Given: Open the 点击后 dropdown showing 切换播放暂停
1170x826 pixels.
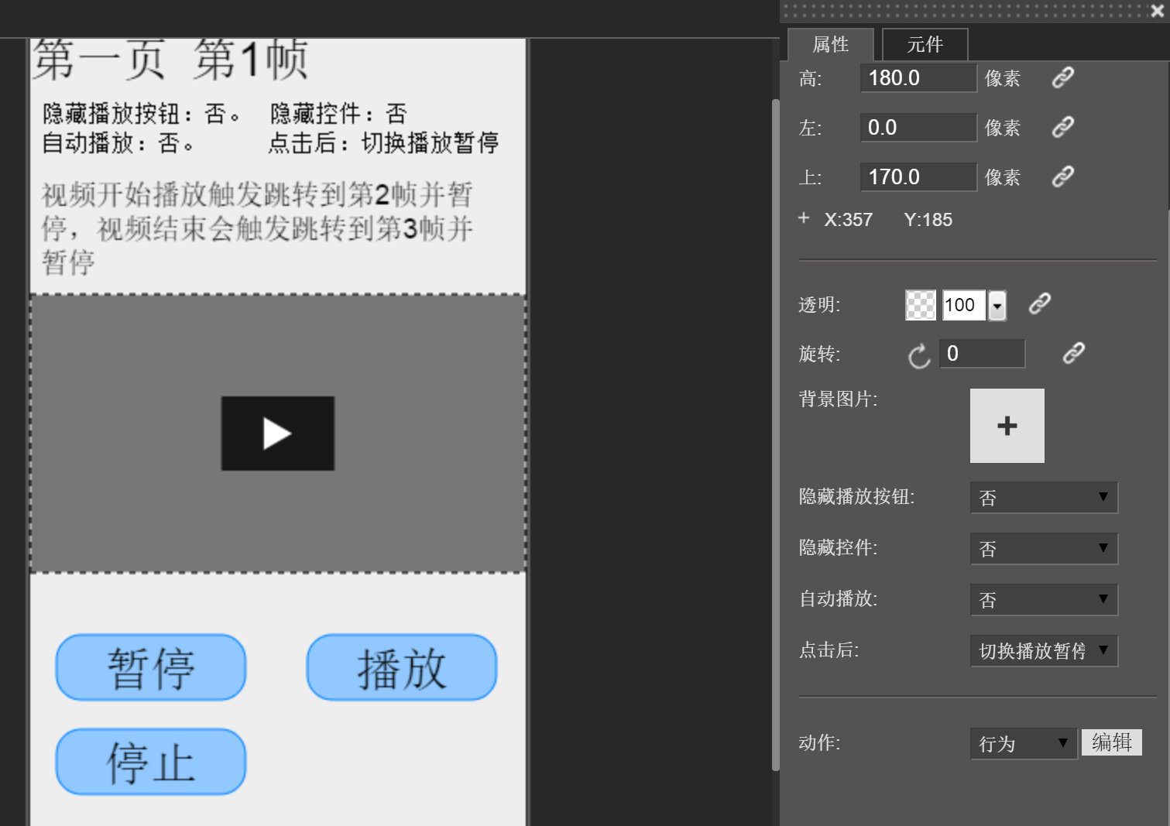Looking at the screenshot, I should tap(1043, 650).
